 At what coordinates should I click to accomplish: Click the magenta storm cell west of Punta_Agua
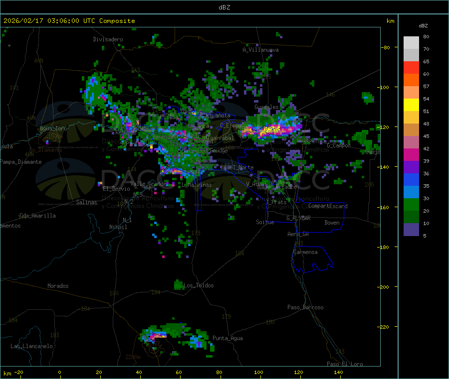click(x=157, y=336)
